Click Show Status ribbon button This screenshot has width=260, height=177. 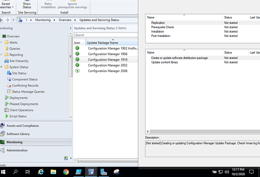27,5
